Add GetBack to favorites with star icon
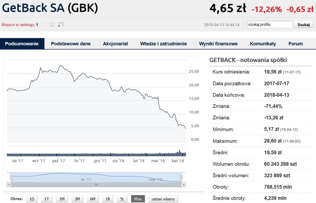This screenshot has width=316, height=203. pyautogui.click(x=51, y=24)
